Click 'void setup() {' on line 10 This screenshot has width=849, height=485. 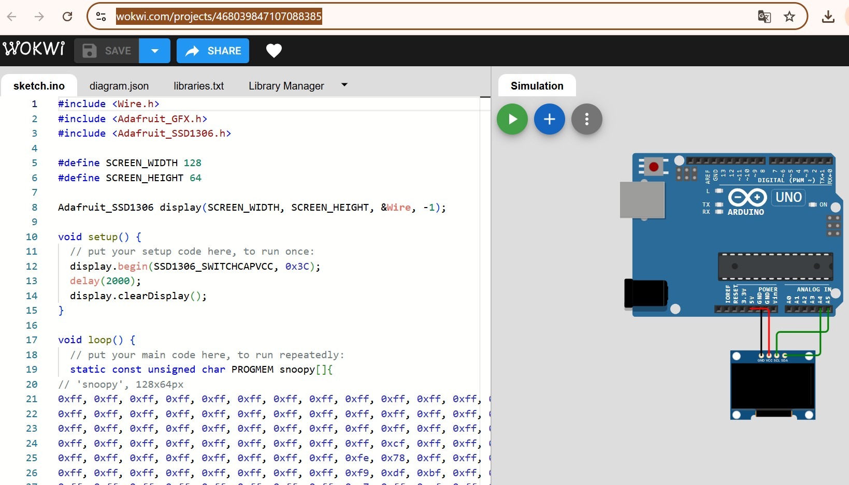coord(99,237)
